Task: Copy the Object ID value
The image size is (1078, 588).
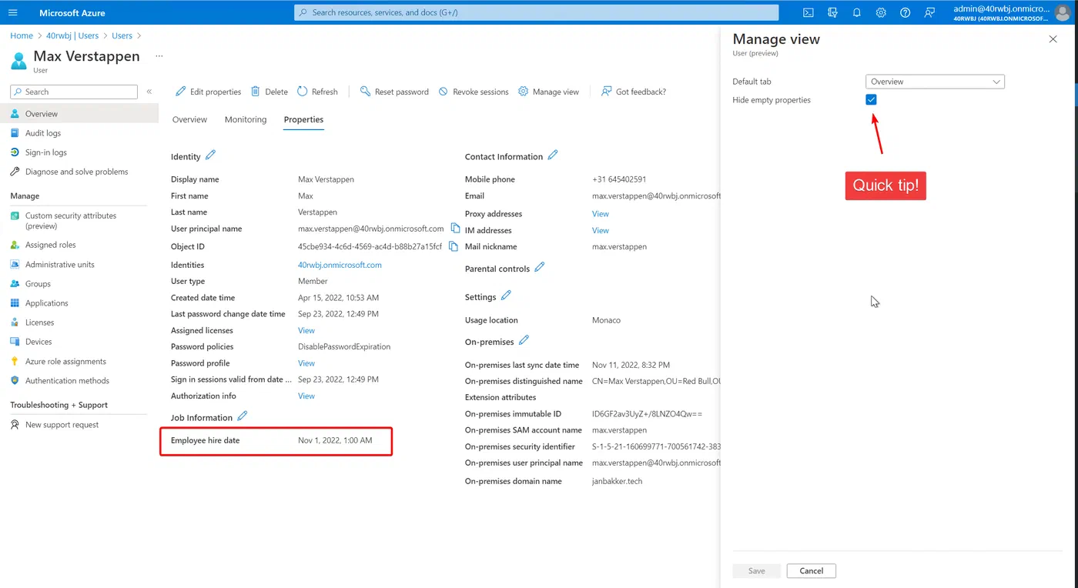Action: point(453,246)
